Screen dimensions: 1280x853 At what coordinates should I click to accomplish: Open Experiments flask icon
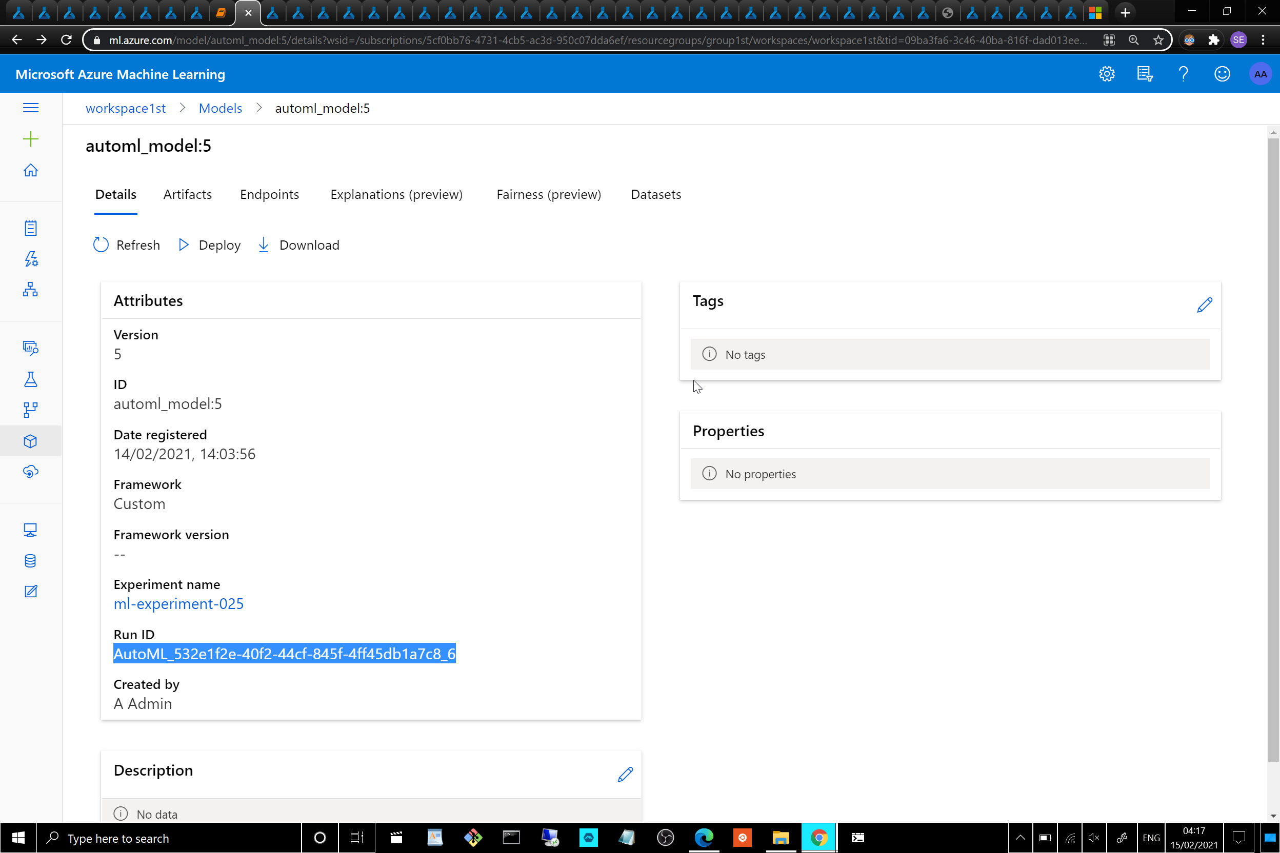[x=30, y=379]
